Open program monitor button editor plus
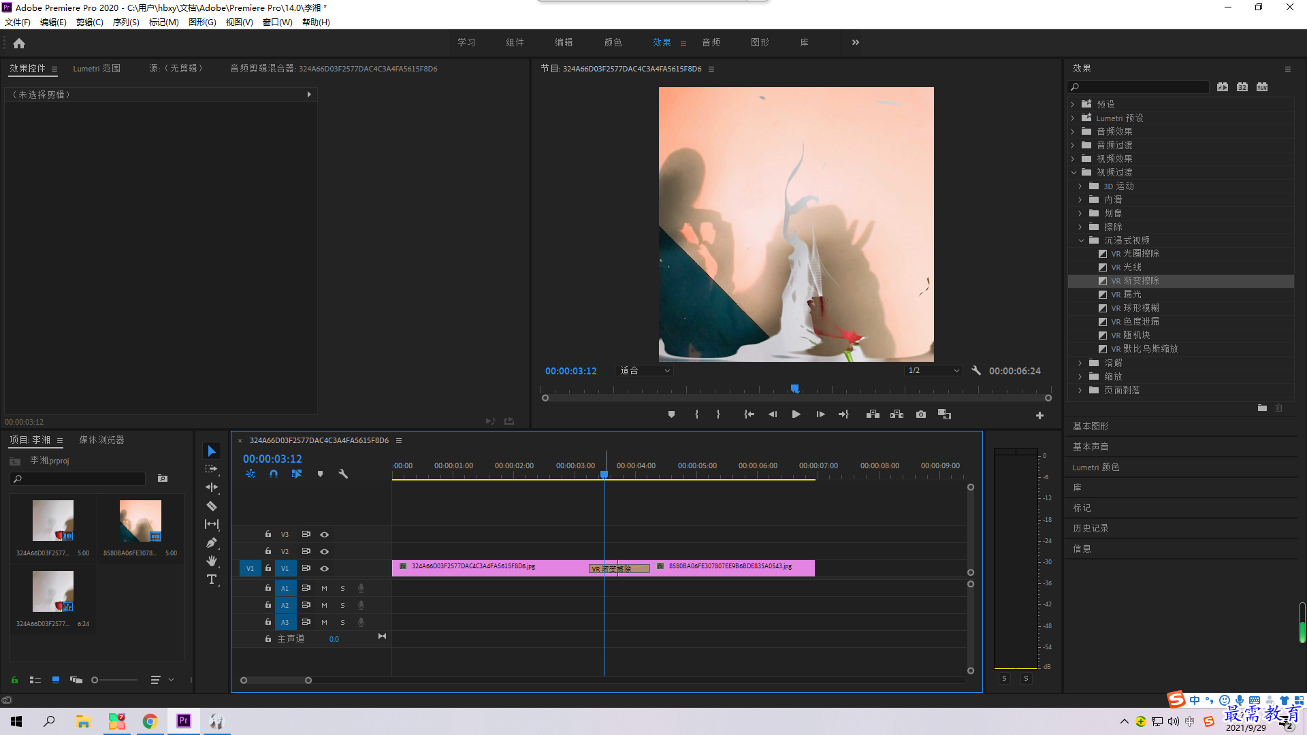The image size is (1307, 735). point(1039,415)
